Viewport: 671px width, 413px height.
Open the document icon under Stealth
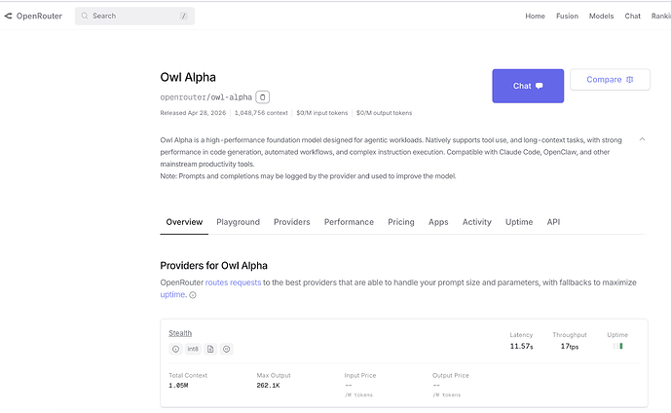(x=210, y=349)
